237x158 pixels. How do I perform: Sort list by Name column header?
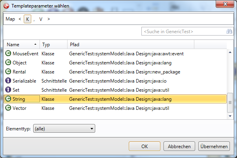22,45
